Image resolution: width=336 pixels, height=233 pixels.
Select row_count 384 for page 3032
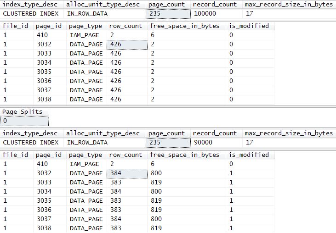point(127,173)
